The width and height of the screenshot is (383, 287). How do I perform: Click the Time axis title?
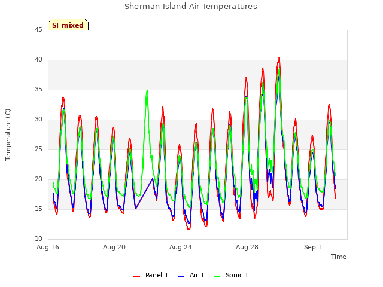coord(339,257)
